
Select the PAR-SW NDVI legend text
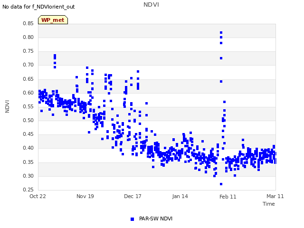click(156, 218)
